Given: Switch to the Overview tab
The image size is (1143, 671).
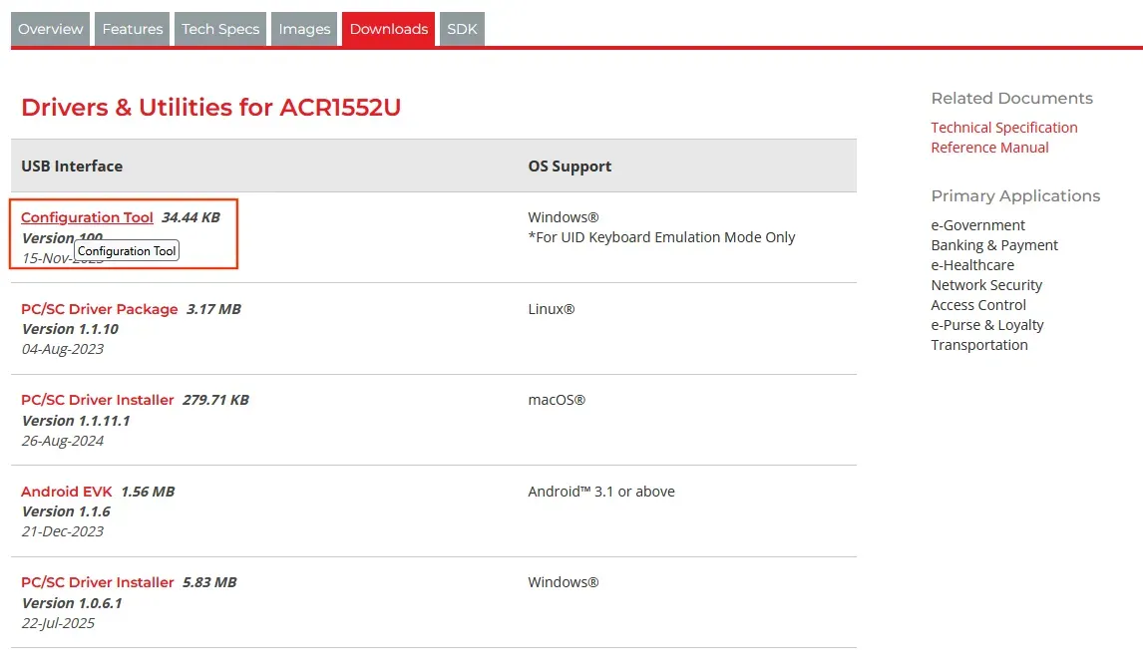Looking at the screenshot, I should [x=49, y=29].
